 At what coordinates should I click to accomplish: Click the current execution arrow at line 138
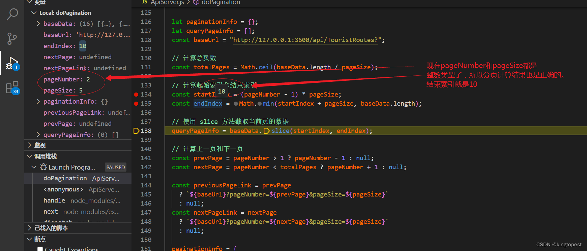click(136, 131)
